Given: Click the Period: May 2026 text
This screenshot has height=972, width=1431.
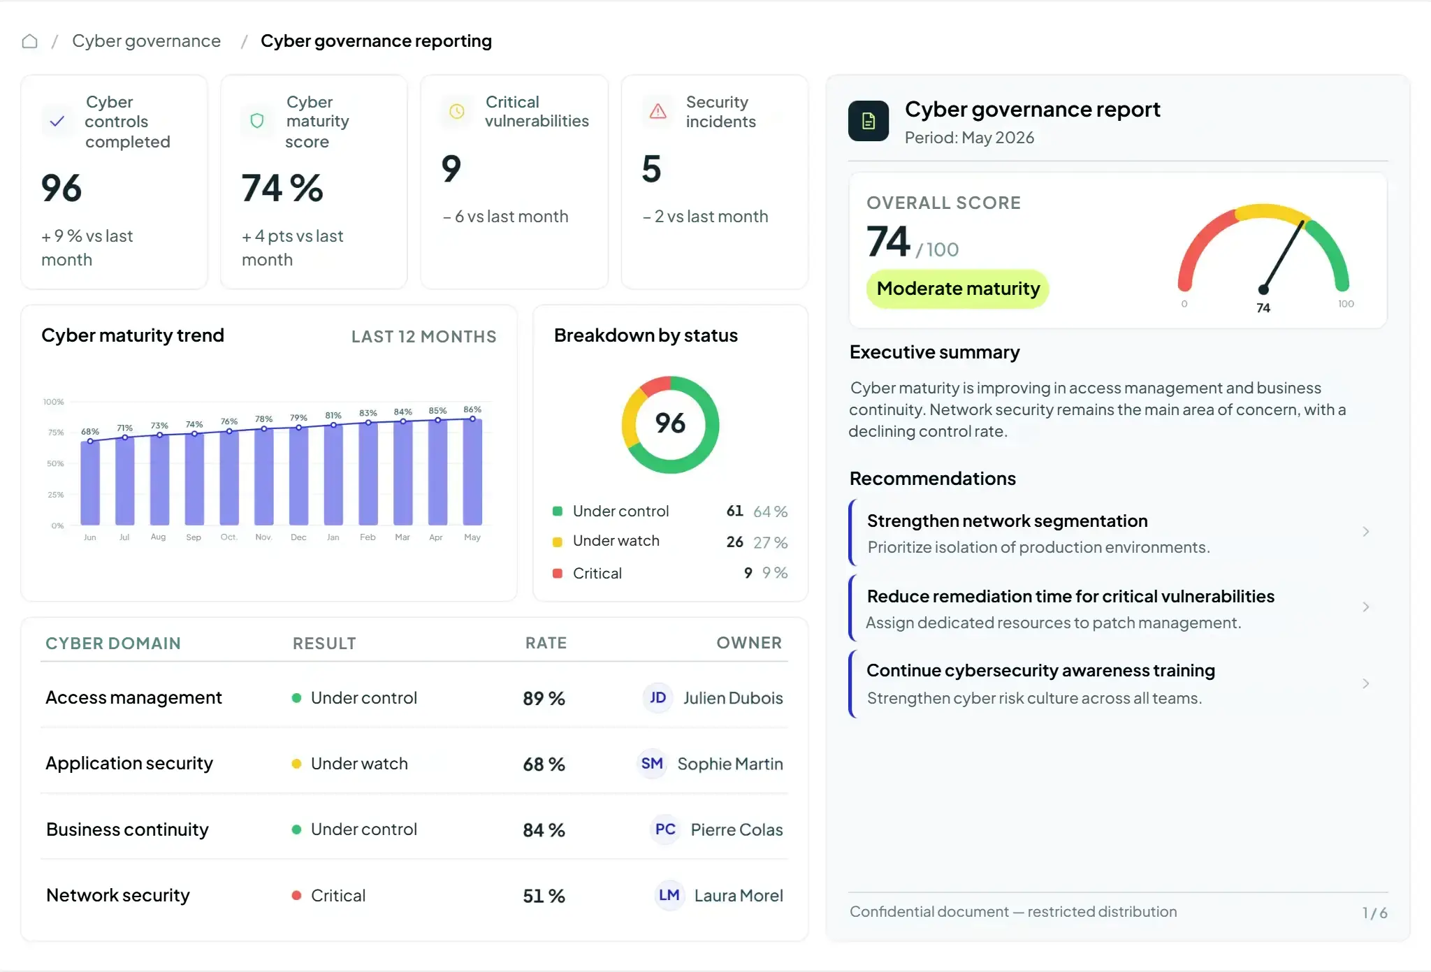Looking at the screenshot, I should tap(969, 138).
